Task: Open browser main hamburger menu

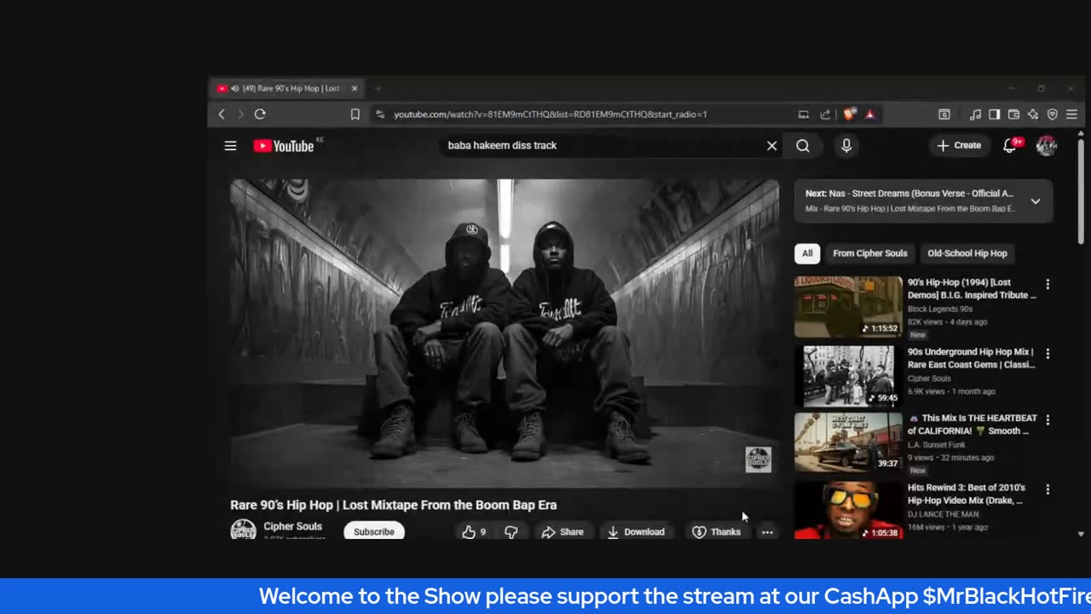Action: pyautogui.click(x=1071, y=114)
